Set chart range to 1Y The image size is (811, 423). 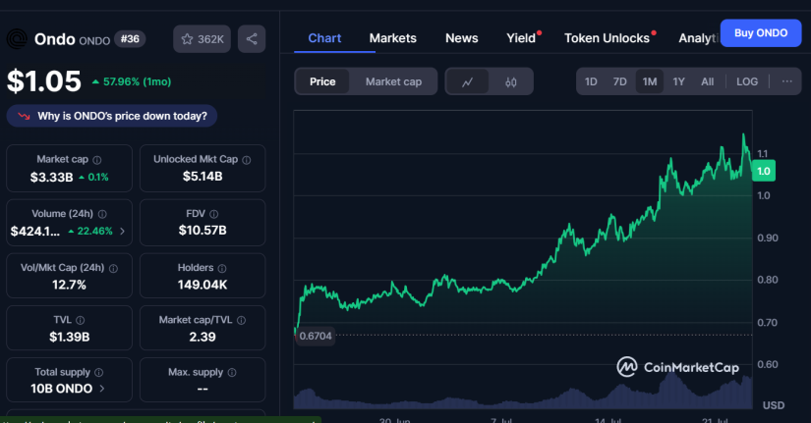tap(678, 81)
